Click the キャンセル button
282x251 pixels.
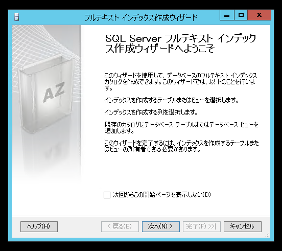243,226
